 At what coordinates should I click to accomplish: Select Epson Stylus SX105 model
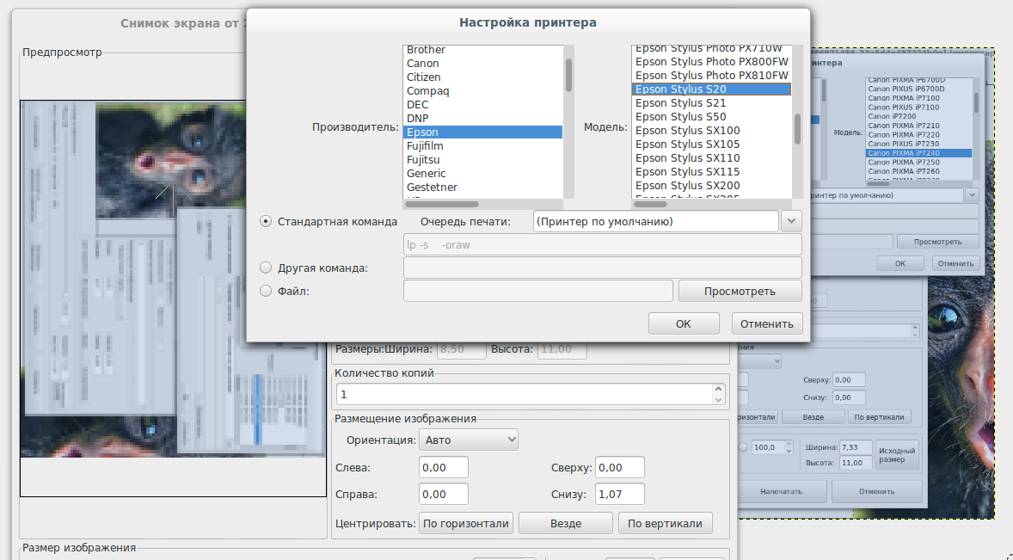pyautogui.click(x=711, y=144)
